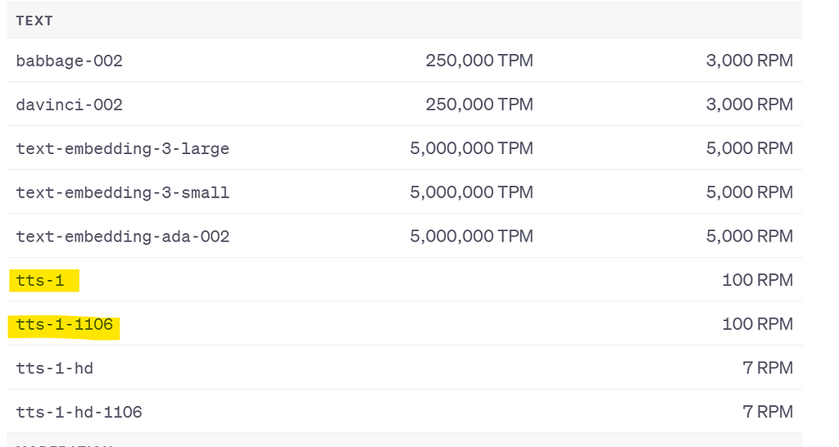
Task: Click the highlighted tts-1-1106 model name
Action: click(64, 325)
